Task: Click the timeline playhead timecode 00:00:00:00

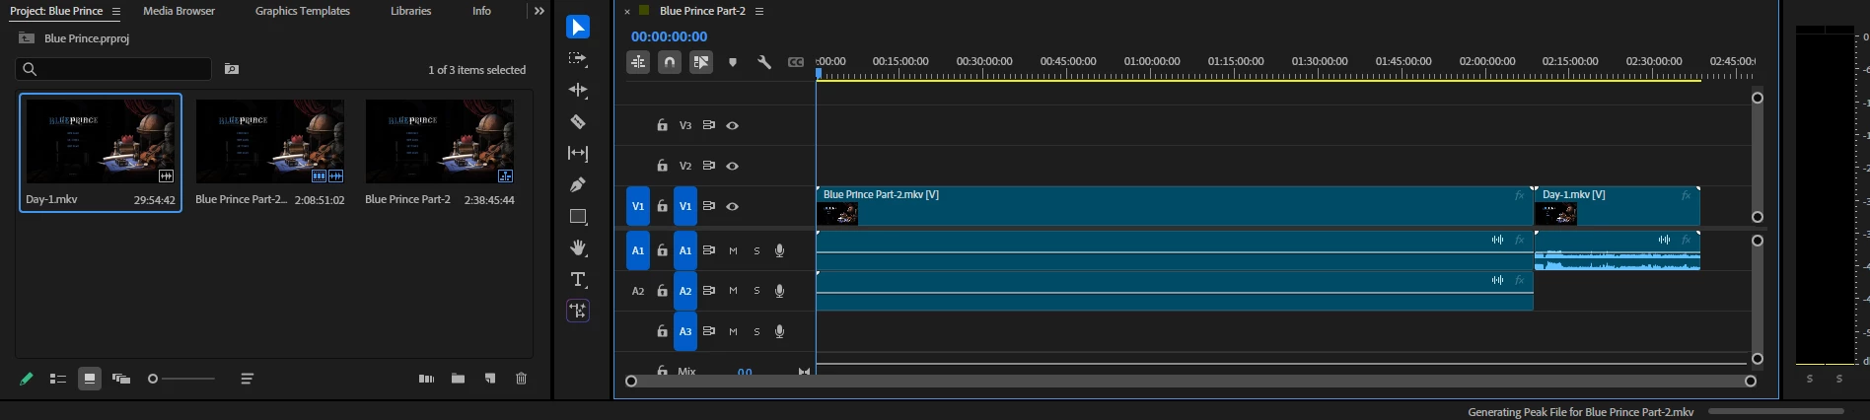Action: (669, 36)
